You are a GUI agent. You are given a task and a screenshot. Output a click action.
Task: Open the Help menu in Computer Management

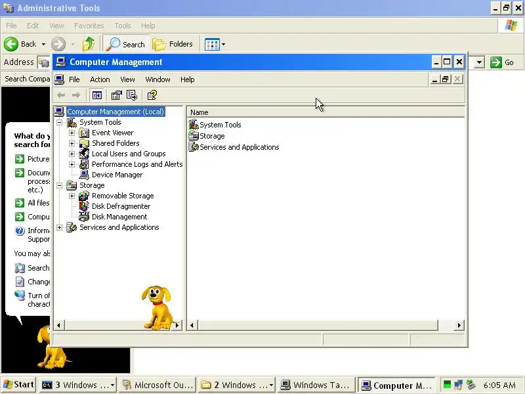click(187, 79)
